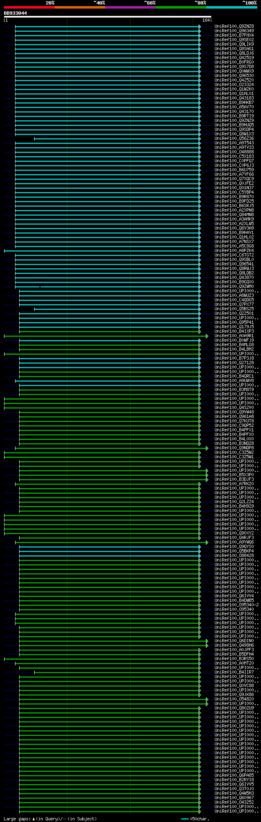261x822 pixels.
Task: Click the cyan ~100% identity legend segment
Action: coord(232,7)
